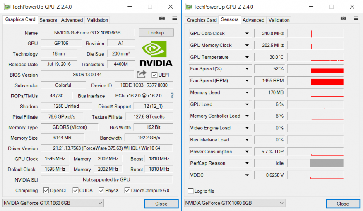The image size is (363, 211).
Task: Open Validation tab in Sensors window
Action: click(x=279, y=20)
